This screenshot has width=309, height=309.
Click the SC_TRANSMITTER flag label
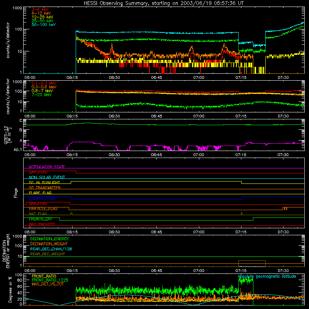44,188
